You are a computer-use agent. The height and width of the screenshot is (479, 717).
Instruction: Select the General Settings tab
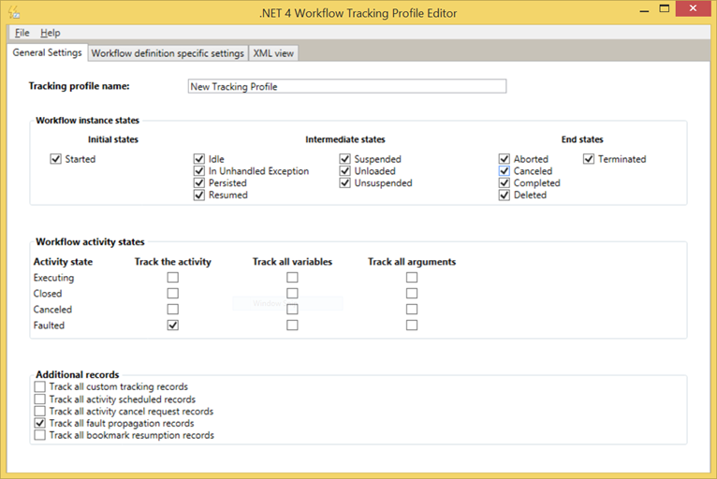point(47,52)
